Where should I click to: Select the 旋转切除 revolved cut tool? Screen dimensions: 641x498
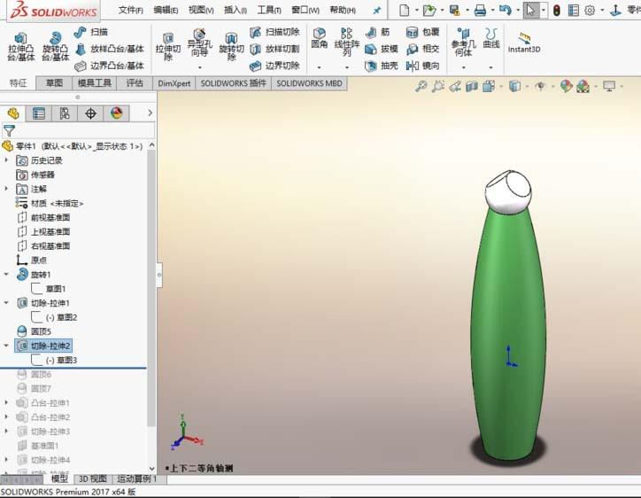point(232,46)
